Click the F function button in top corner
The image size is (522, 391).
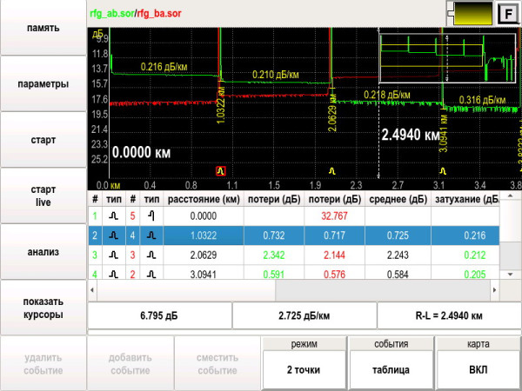click(x=505, y=13)
